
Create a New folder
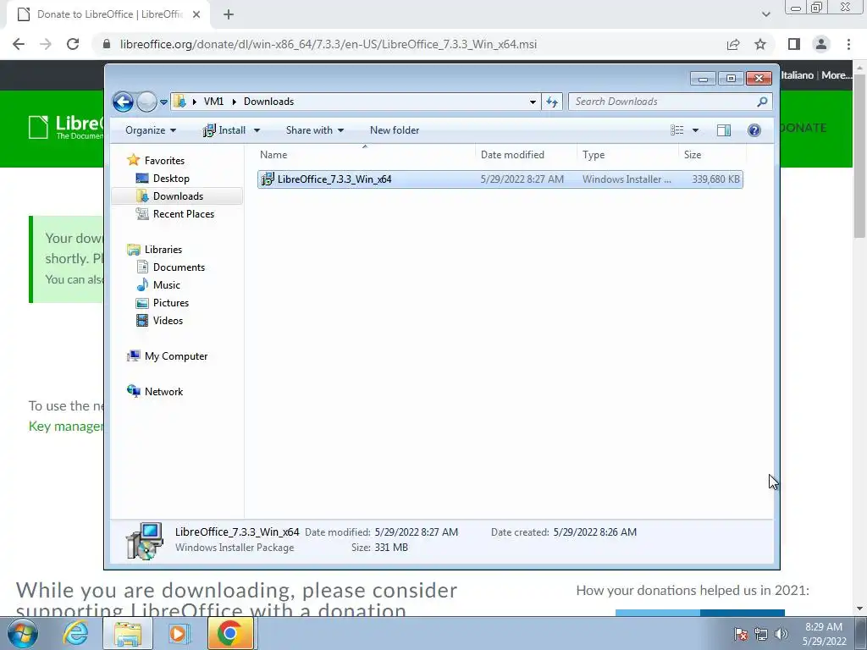point(395,130)
